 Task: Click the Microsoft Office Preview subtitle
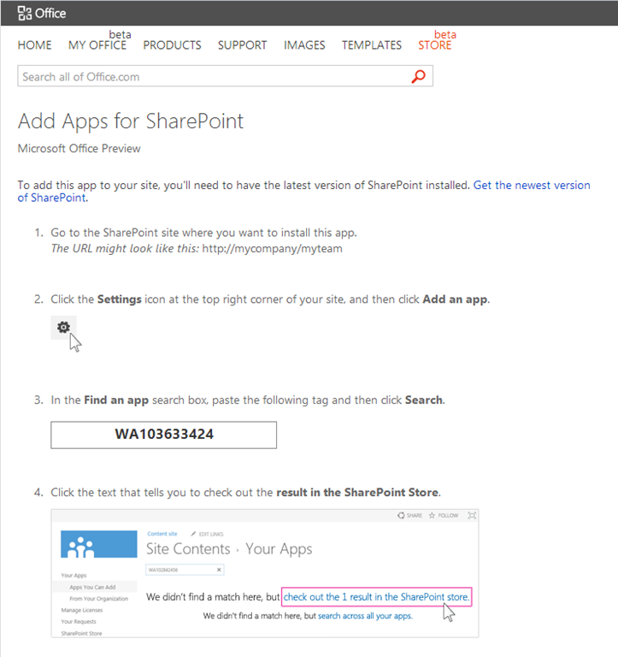pos(79,149)
